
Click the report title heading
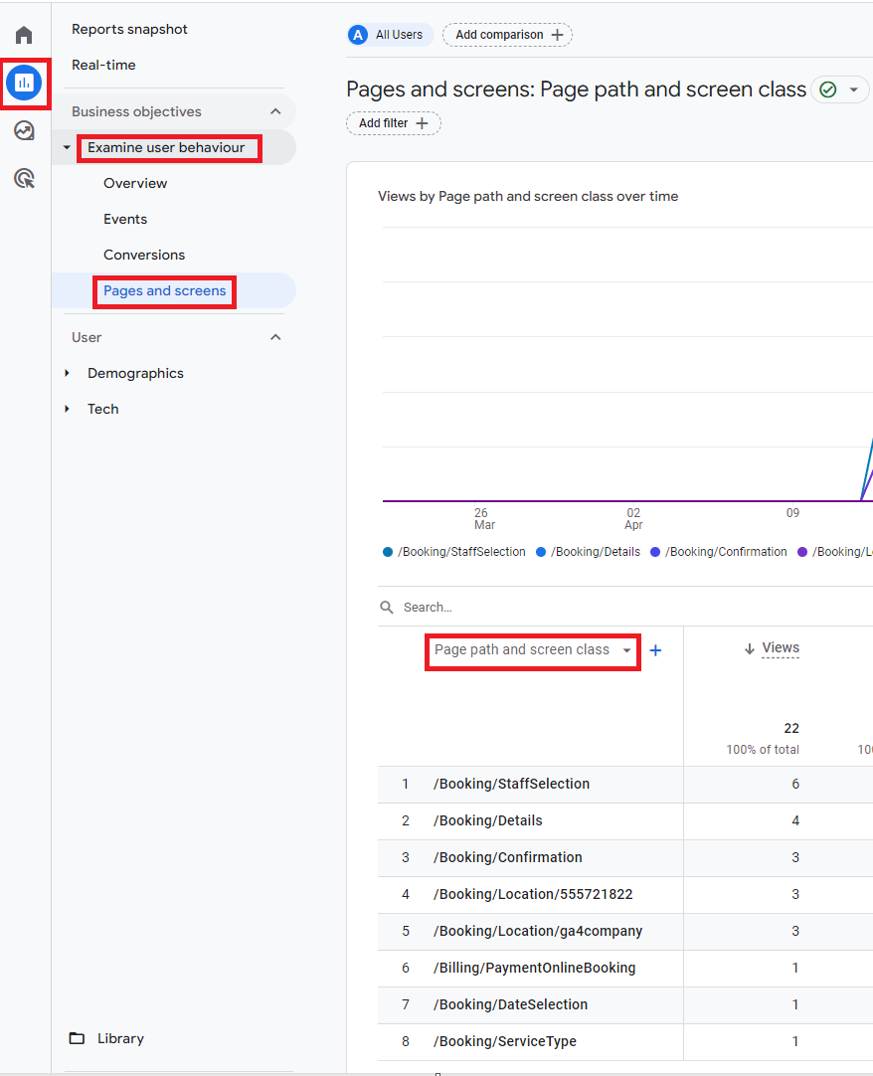tap(576, 90)
